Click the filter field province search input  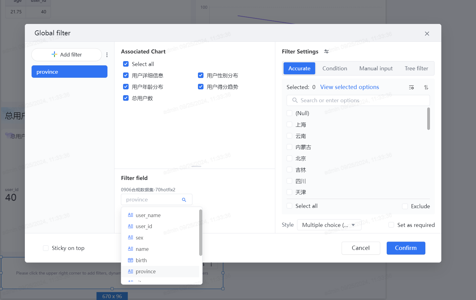tap(157, 200)
